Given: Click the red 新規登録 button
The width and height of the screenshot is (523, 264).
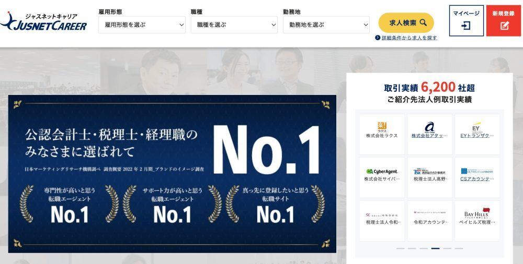Looking at the screenshot, I should pos(503,21).
